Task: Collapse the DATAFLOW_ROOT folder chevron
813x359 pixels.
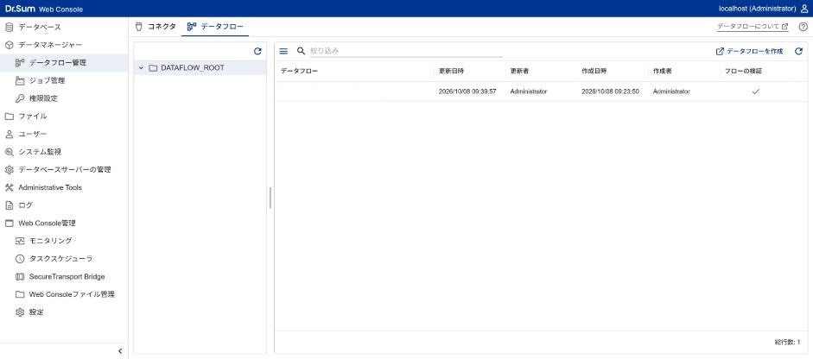Action: click(141, 68)
